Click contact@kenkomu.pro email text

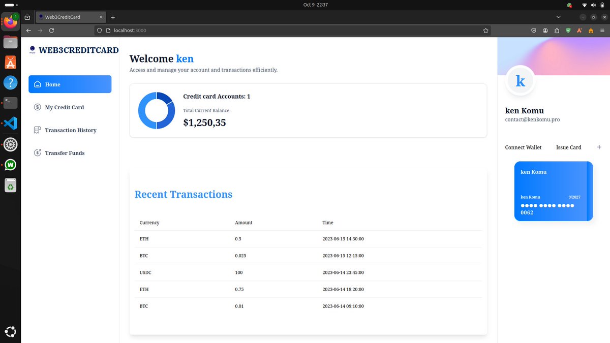click(532, 119)
